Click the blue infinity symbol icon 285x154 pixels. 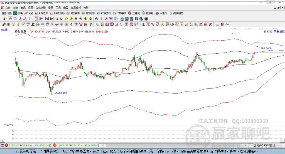[x=227, y=24]
